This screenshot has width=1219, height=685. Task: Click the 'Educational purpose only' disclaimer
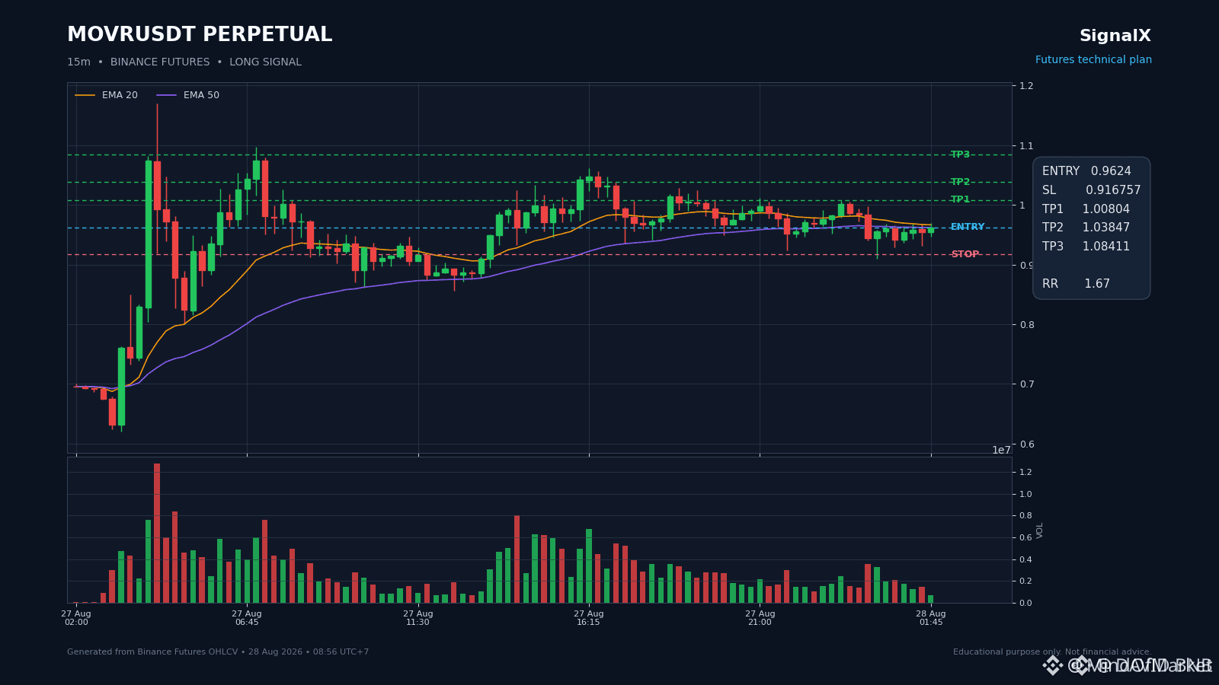click(x=1052, y=652)
